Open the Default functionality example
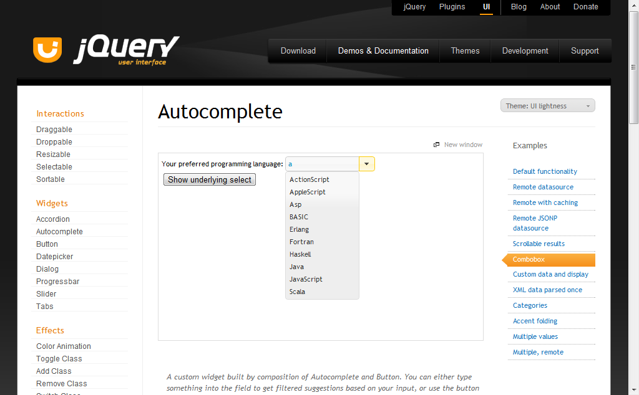The width and height of the screenshot is (639, 395). coord(545,172)
